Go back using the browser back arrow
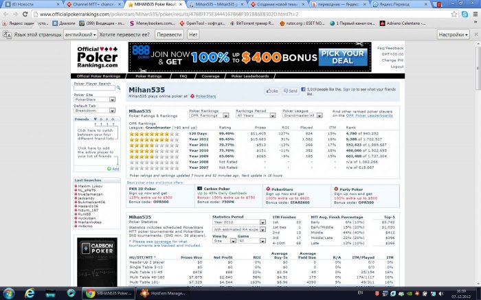 pyautogui.click(x=7, y=14)
